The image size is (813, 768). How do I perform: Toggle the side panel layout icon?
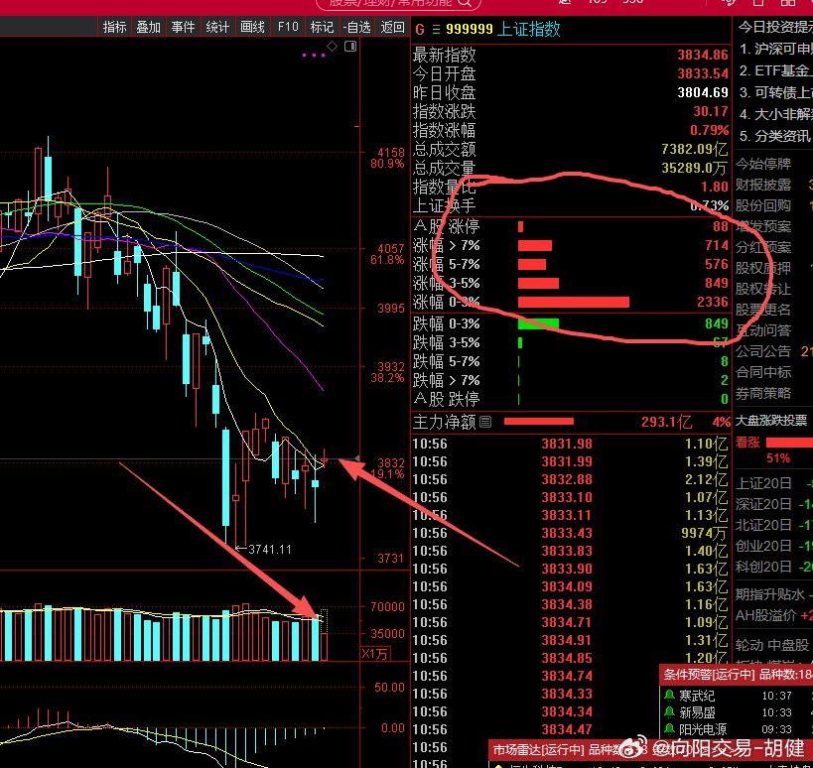point(350,47)
